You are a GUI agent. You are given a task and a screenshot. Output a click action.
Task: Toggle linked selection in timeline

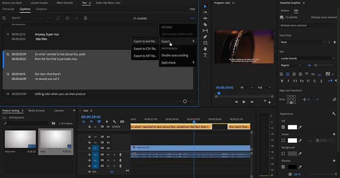point(99,122)
